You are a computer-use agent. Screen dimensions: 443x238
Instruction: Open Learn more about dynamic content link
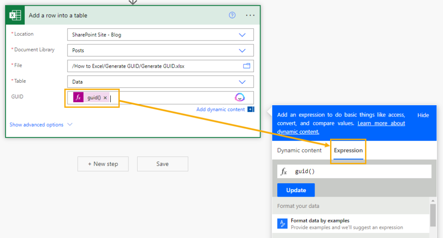click(x=341, y=127)
